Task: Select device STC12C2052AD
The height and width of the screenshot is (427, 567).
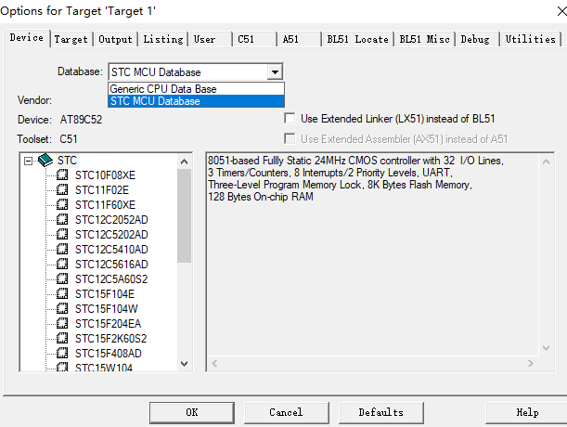Action: pyautogui.click(x=111, y=220)
